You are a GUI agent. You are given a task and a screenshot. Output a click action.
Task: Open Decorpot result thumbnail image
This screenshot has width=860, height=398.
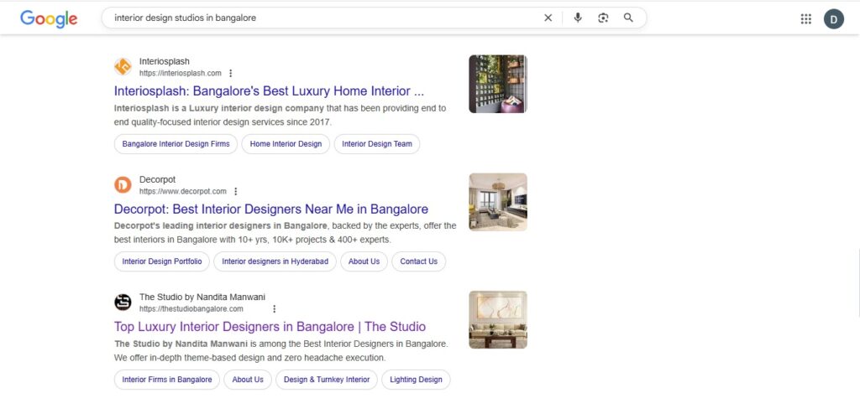pos(498,202)
